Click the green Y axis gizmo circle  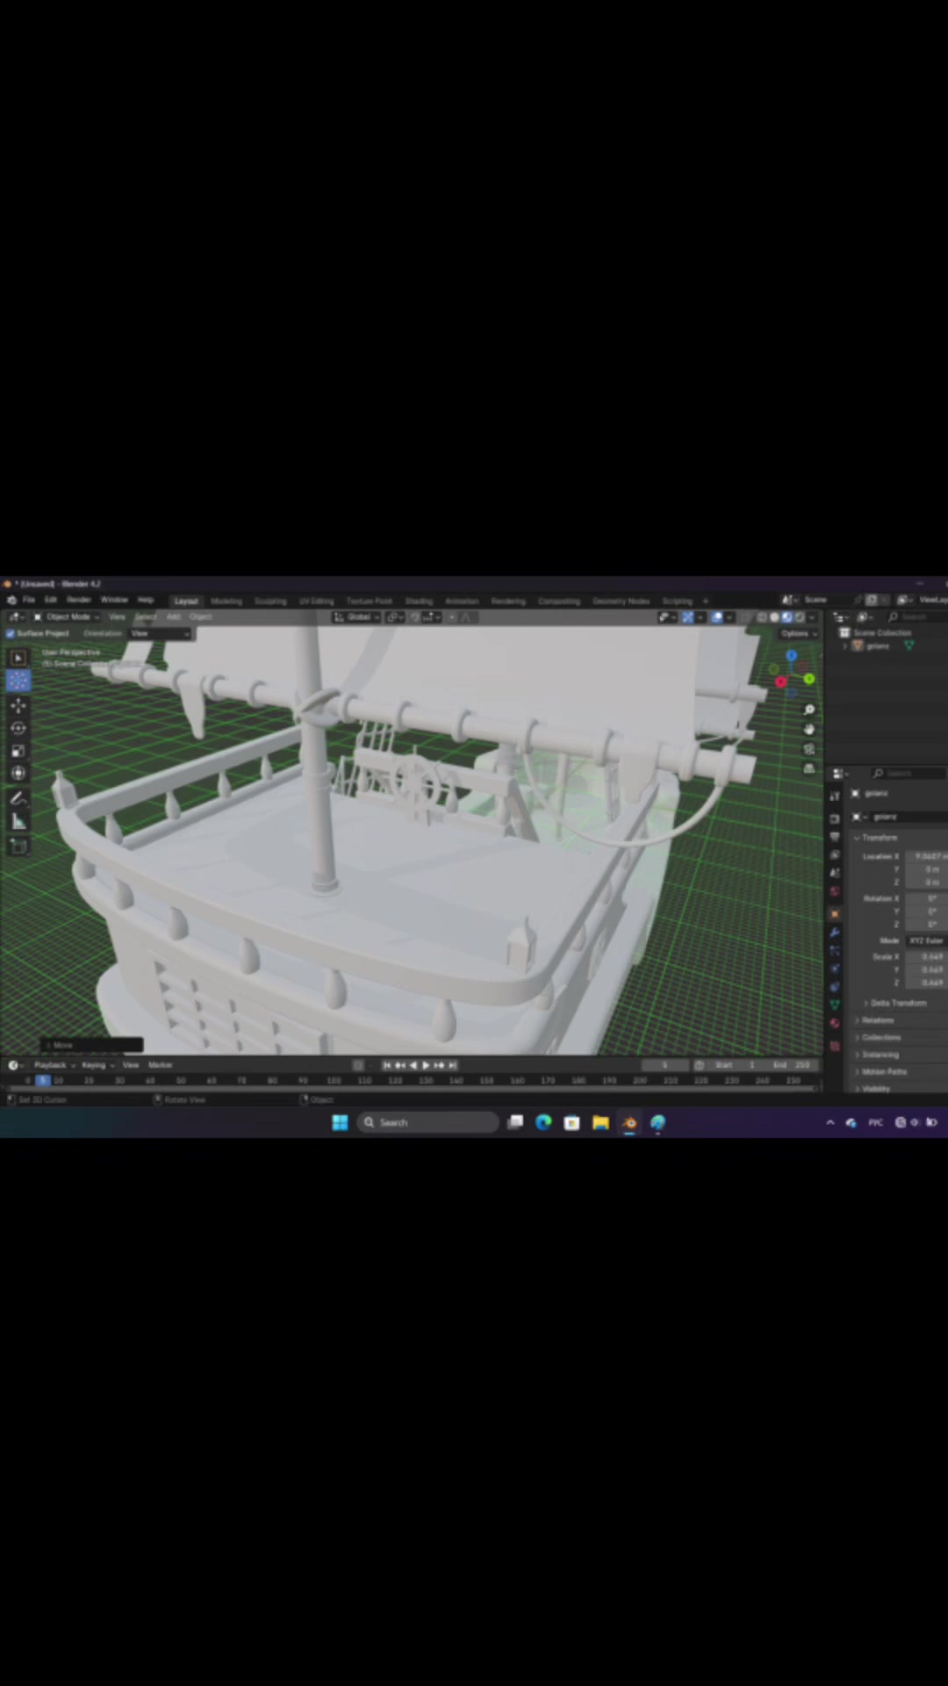(808, 679)
